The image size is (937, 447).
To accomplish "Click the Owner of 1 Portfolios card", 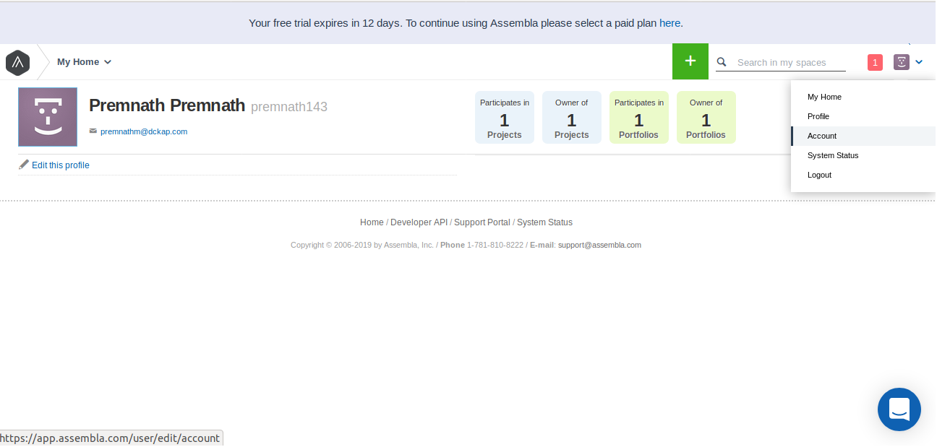I will [706, 117].
